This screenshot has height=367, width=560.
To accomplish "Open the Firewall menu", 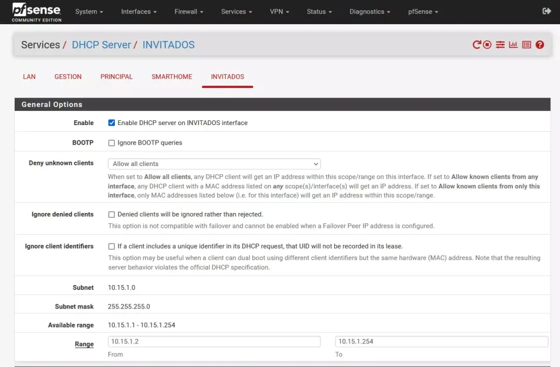I will pyautogui.click(x=189, y=12).
